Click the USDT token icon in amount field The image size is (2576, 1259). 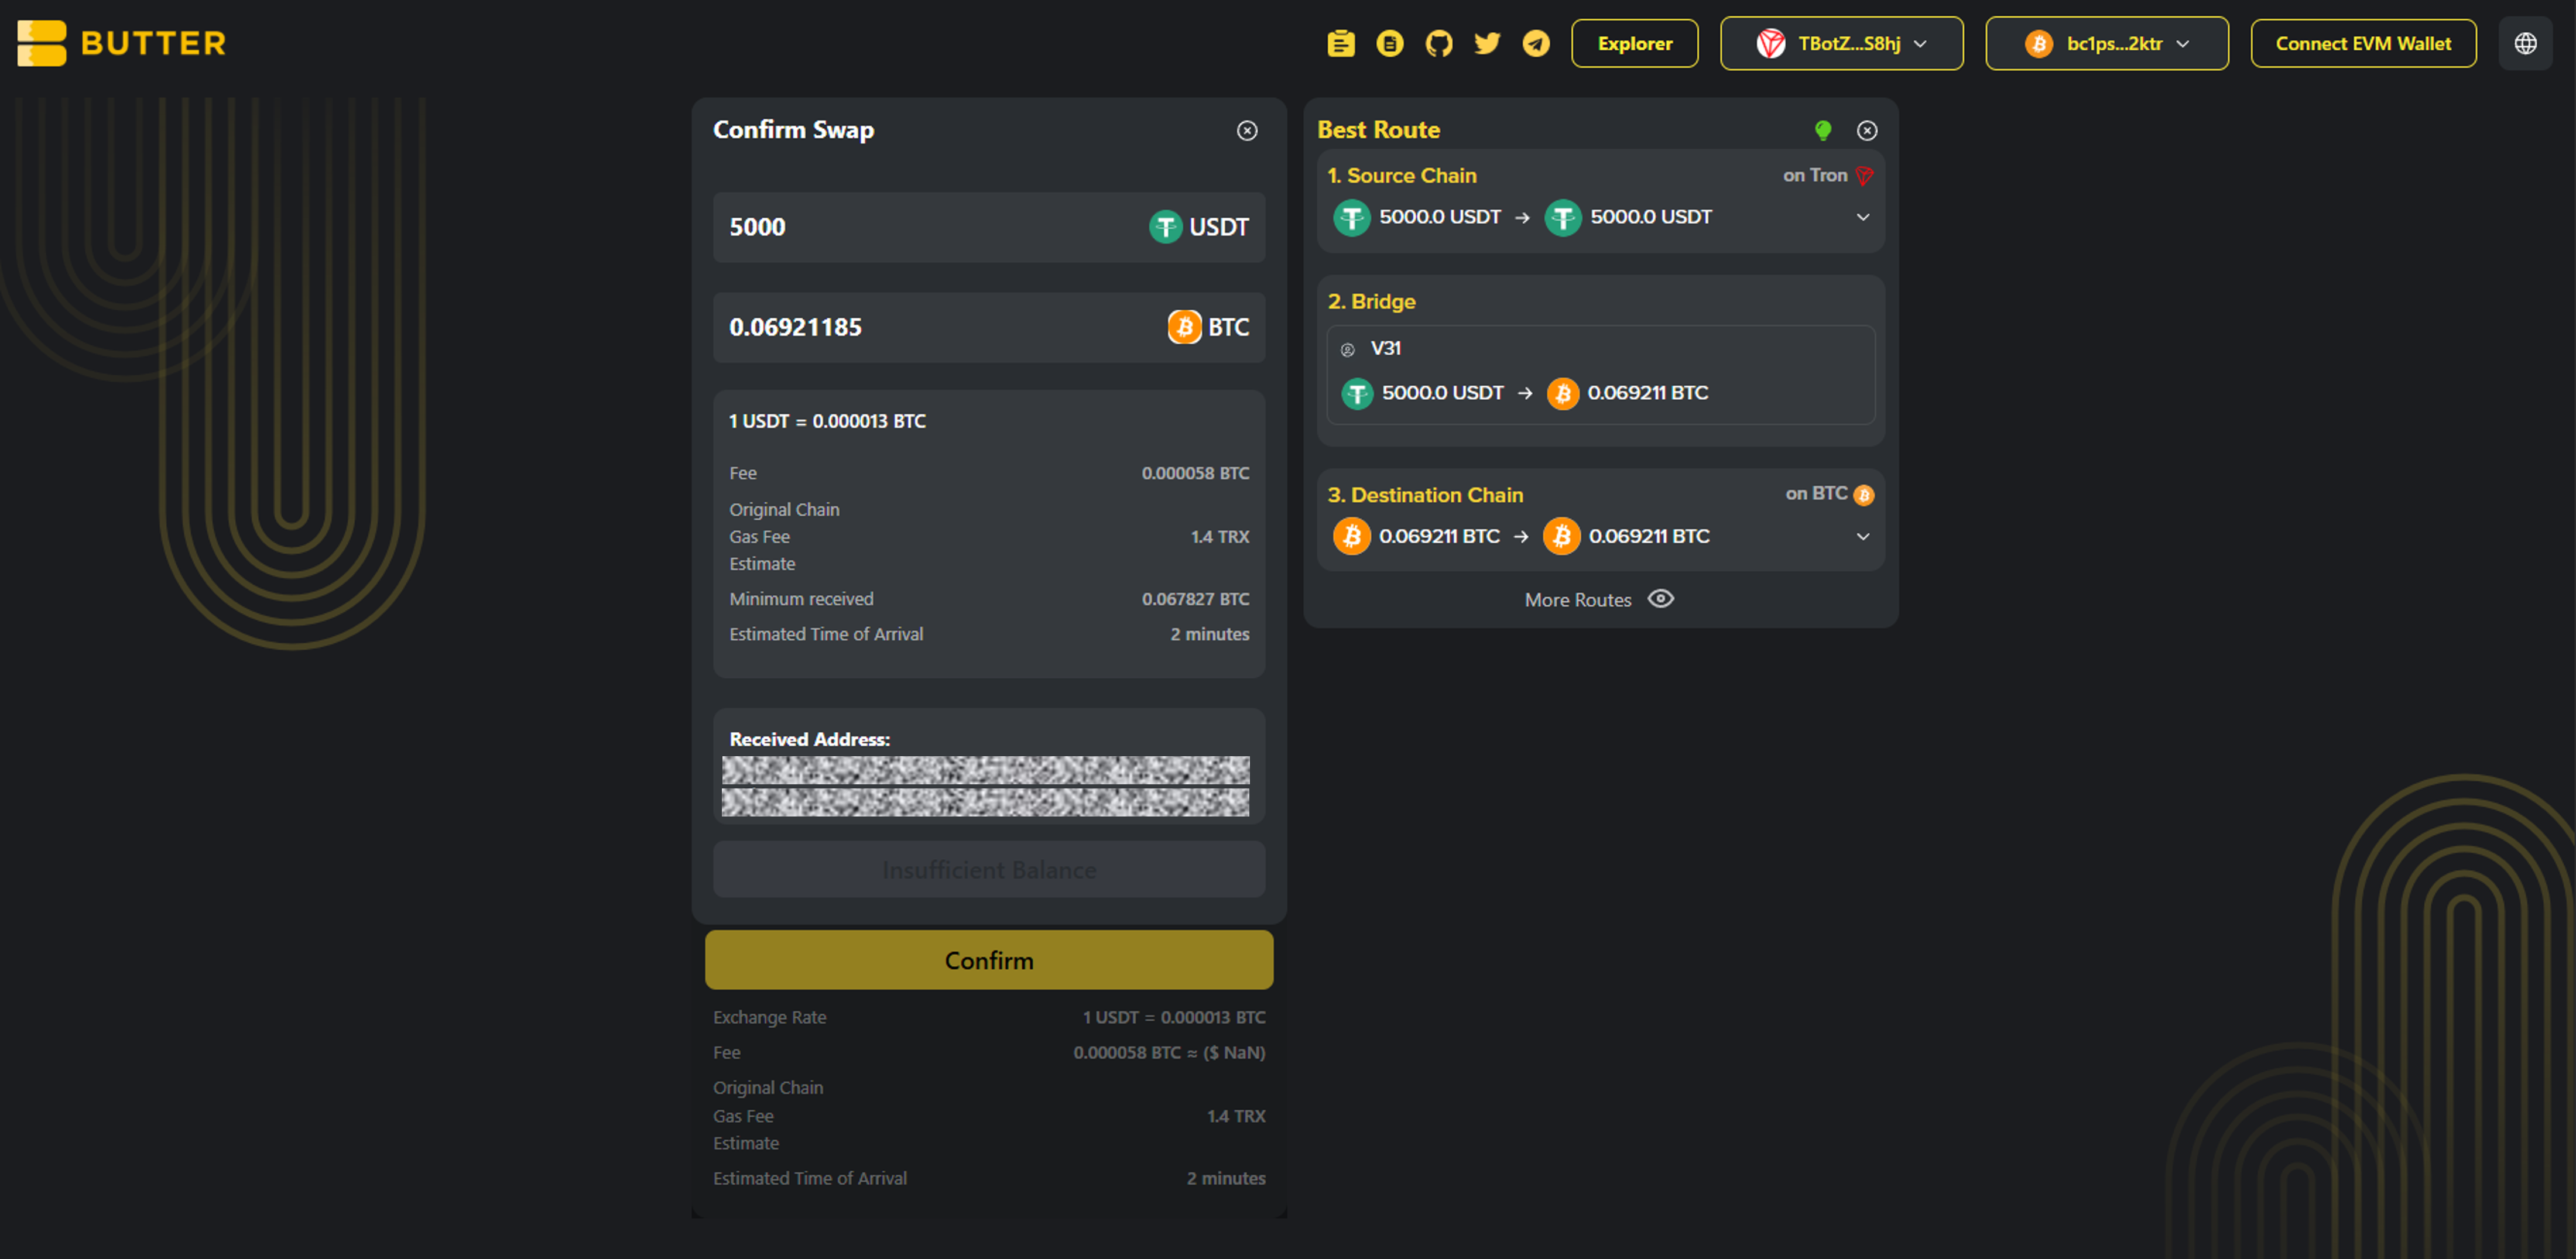click(1165, 227)
